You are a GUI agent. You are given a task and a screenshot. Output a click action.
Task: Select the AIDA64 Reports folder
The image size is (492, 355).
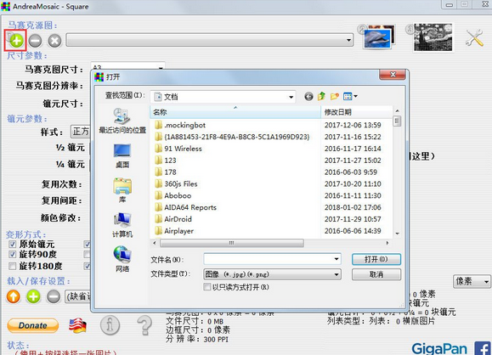185,207
